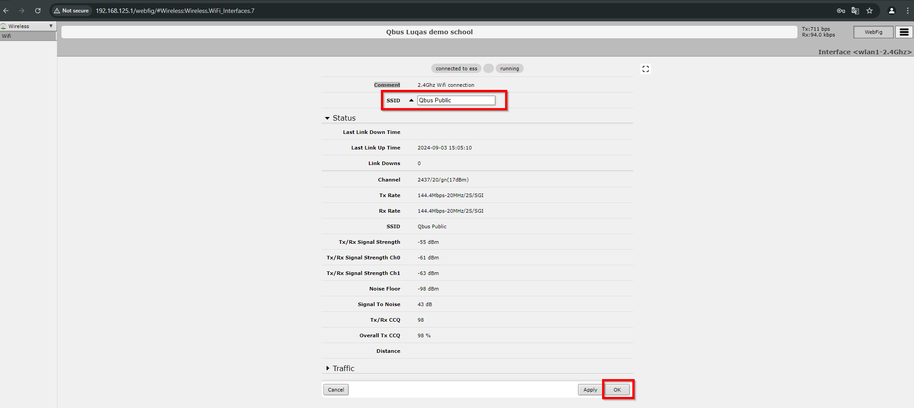Open the Wireless menu dropdown arrow
The width and height of the screenshot is (914, 408).
click(x=51, y=26)
